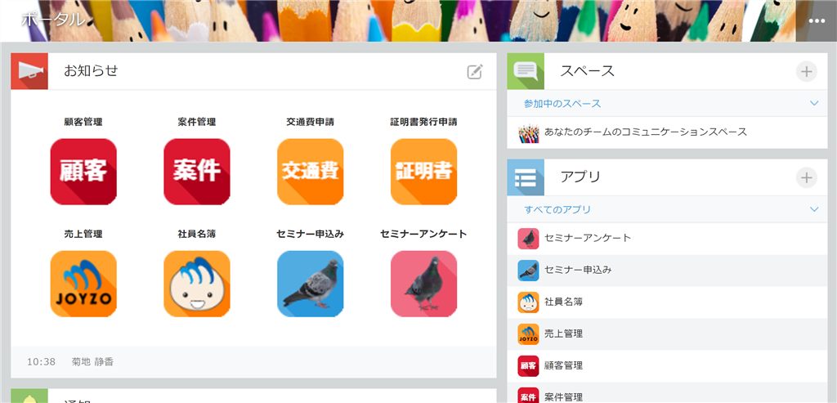Open the 顧客管理 red app icon in announcements
This screenshot has width=837, height=403.
(83, 172)
